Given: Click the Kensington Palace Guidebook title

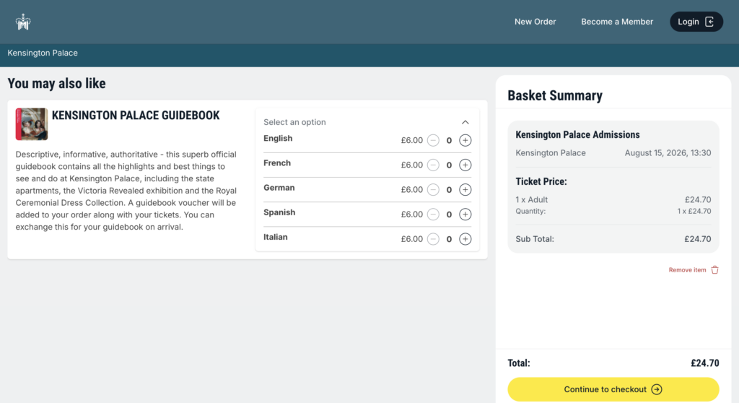Looking at the screenshot, I should click(136, 116).
